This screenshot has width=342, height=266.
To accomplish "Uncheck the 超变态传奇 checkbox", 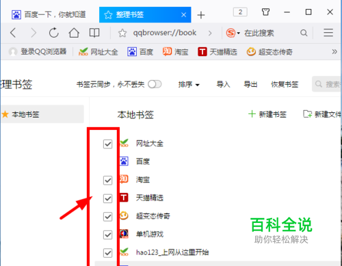I will point(107,216).
